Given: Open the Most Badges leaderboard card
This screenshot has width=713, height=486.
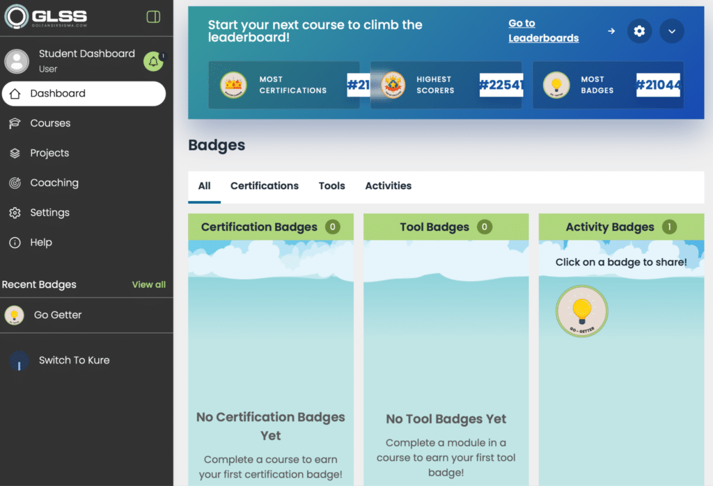Looking at the screenshot, I should coord(608,85).
